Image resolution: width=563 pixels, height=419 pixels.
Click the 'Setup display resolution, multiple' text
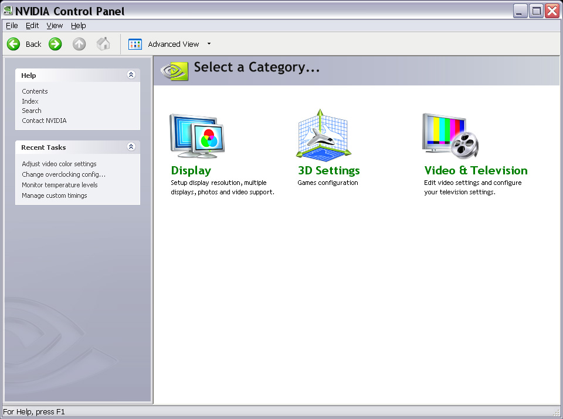point(219,183)
